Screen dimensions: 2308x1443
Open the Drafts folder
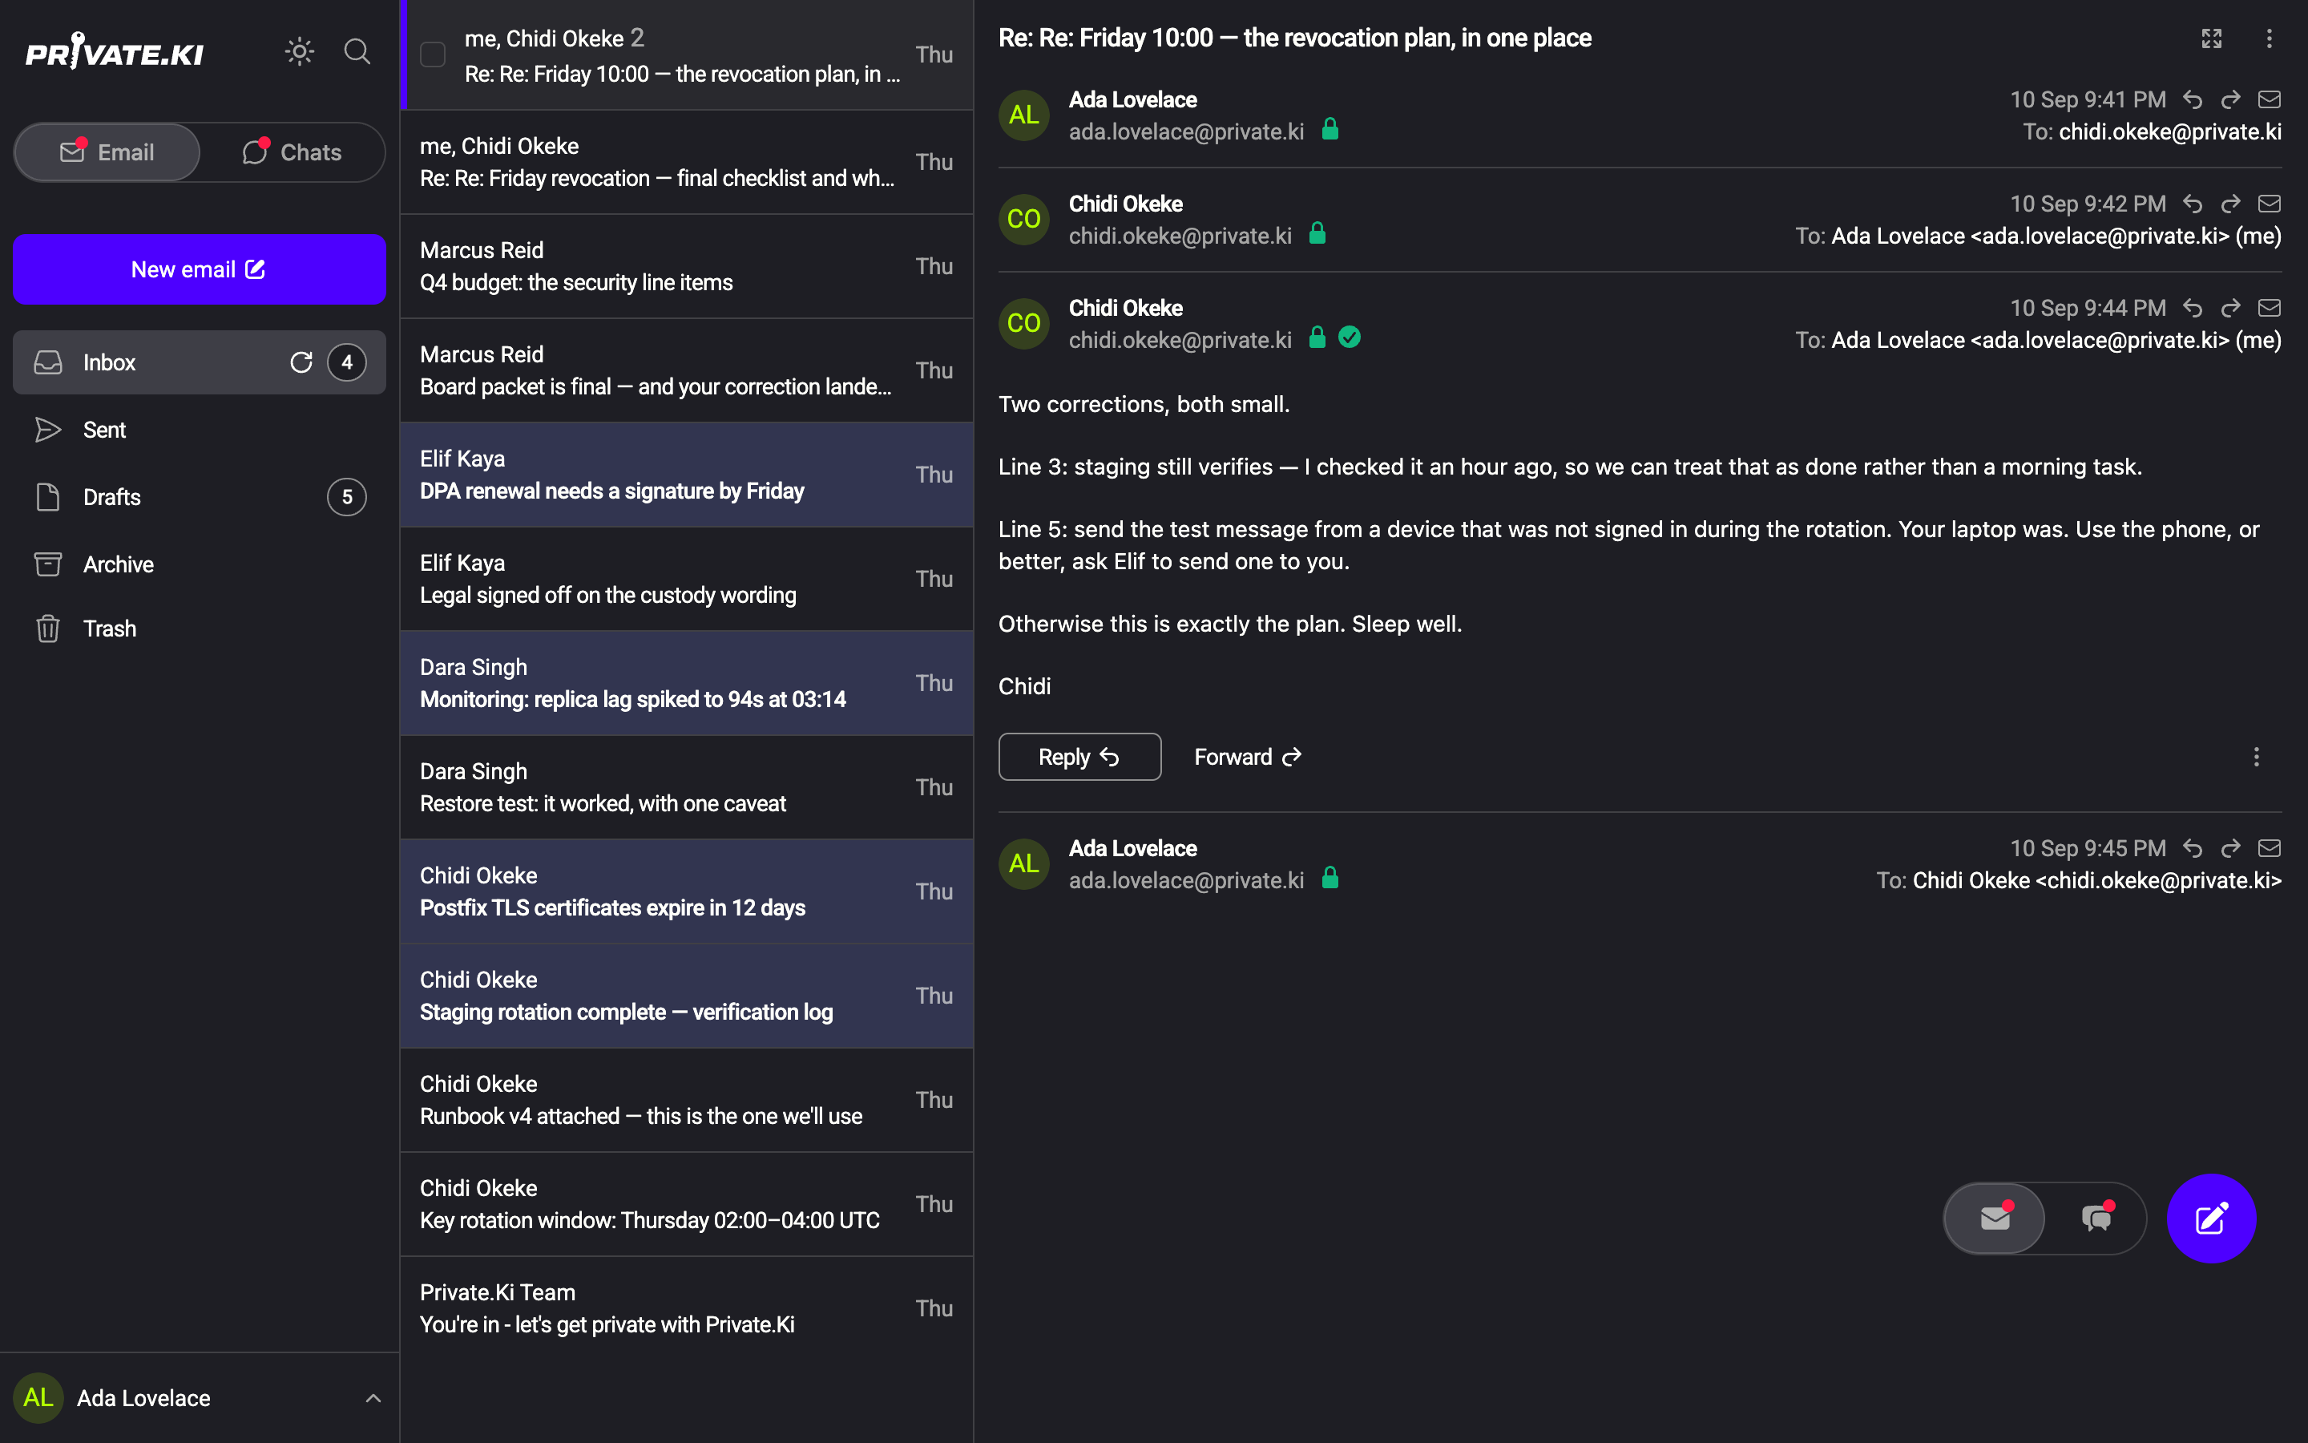tap(200, 497)
